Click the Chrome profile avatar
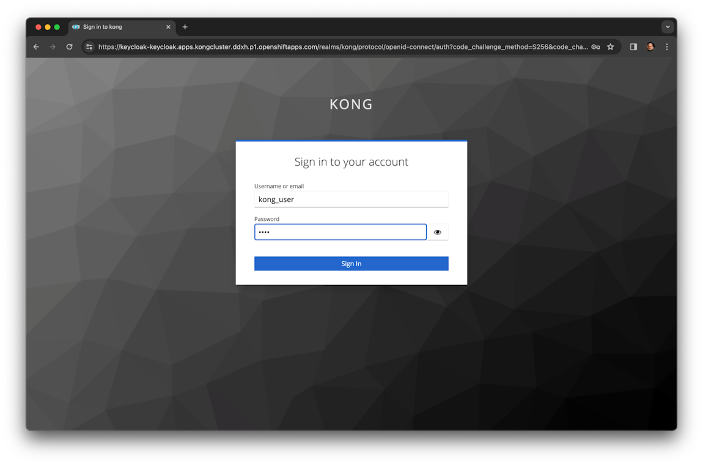Screen dimensions: 703x465 [x=650, y=46]
